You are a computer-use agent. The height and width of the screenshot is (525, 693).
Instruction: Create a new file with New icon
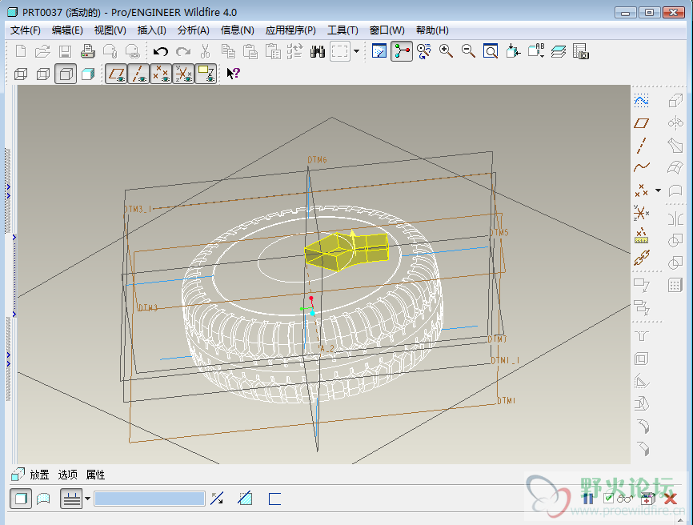tap(20, 52)
